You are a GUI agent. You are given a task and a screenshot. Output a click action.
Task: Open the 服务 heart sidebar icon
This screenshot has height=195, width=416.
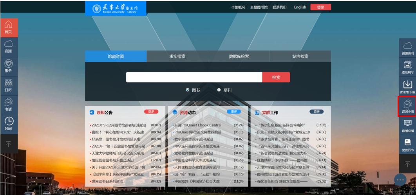pyautogui.click(x=9, y=66)
